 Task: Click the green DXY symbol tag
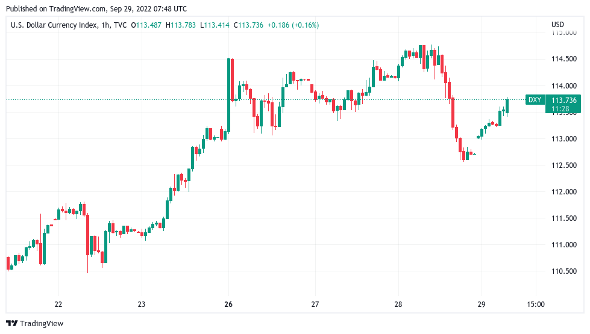tap(534, 100)
